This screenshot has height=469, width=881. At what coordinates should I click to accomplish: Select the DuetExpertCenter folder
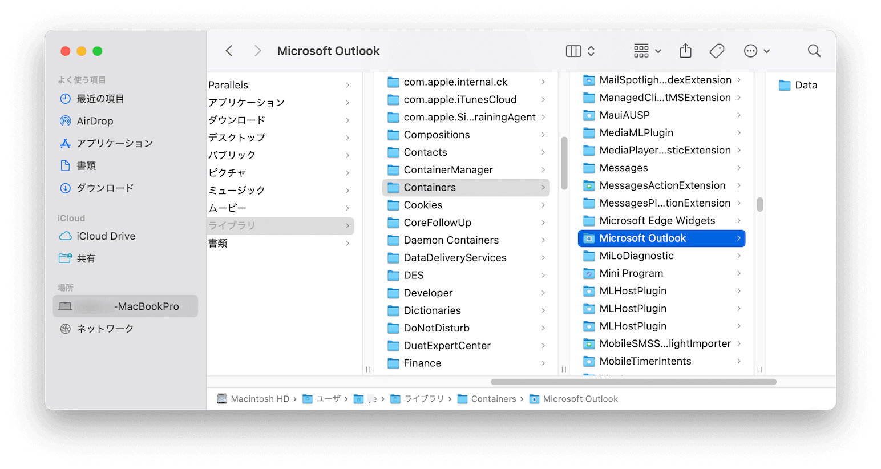[466, 346]
